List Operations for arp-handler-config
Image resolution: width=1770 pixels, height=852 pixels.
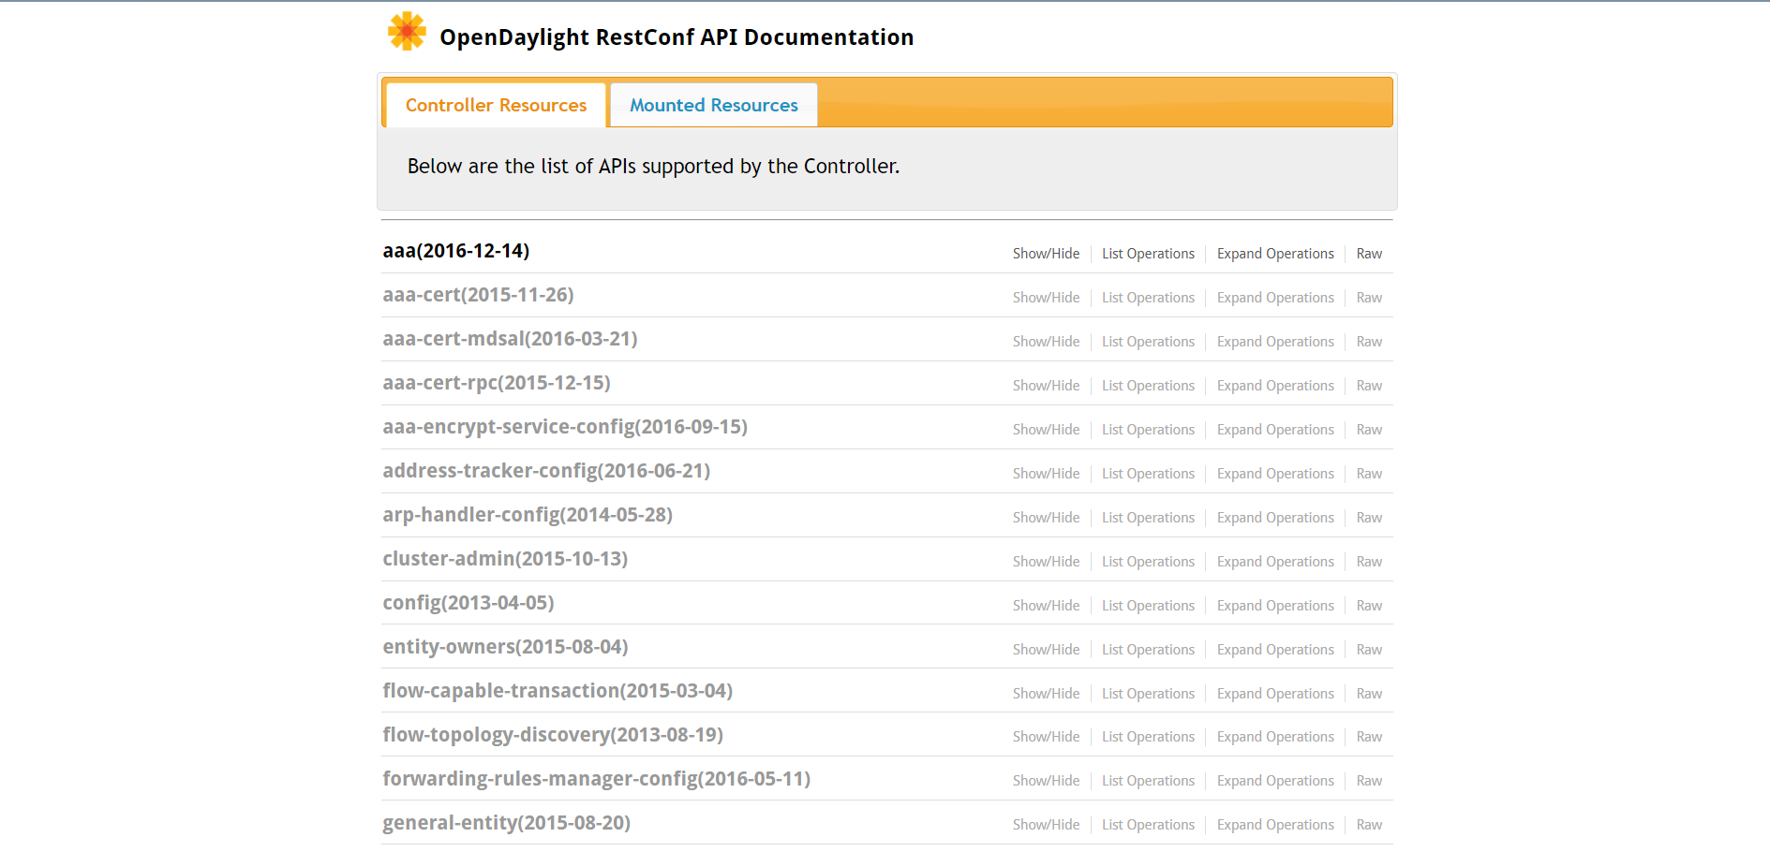click(1148, 518)
